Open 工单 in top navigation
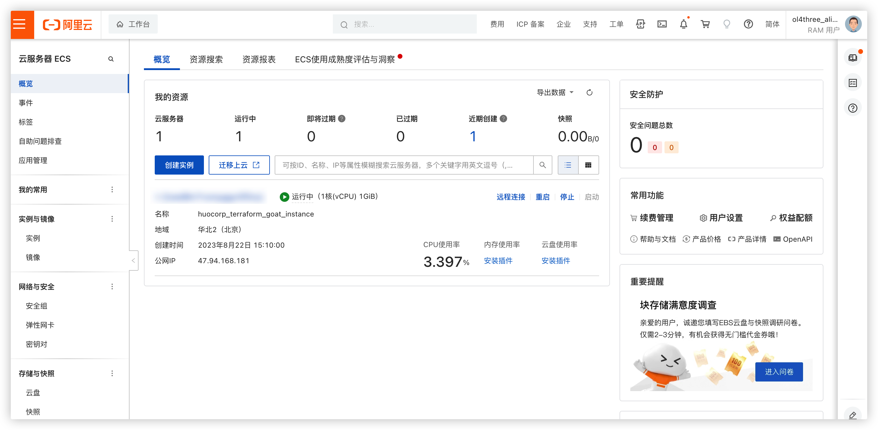Image resolution: width=878 pixels, height=430 pixels. pyautogui.click(x=616, y=24)
